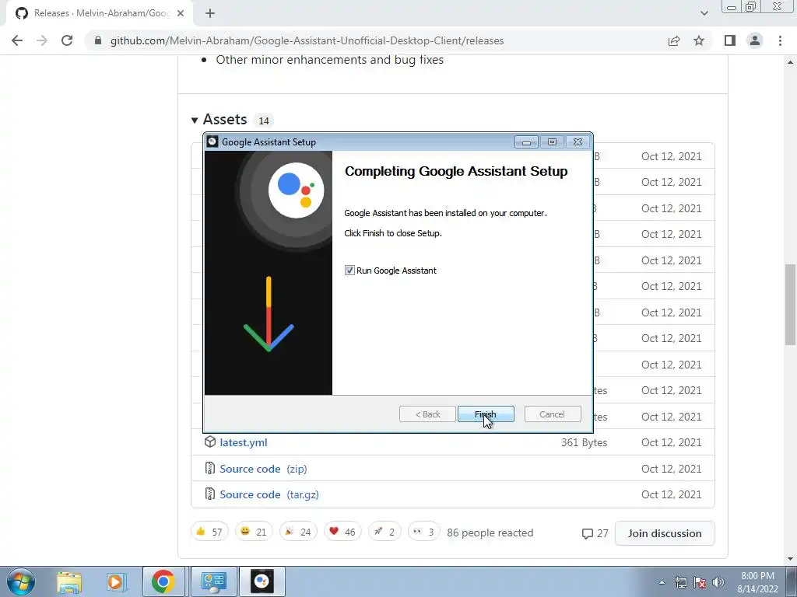Click Join discussion button
Image resolution: width=797 pixels, height=597 pixels.
pos(665,533)
